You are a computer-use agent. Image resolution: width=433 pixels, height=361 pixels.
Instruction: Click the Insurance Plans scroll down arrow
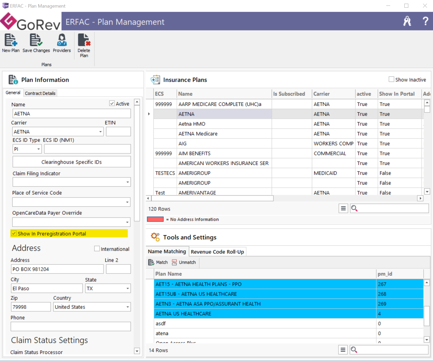(x=427, y=192)
